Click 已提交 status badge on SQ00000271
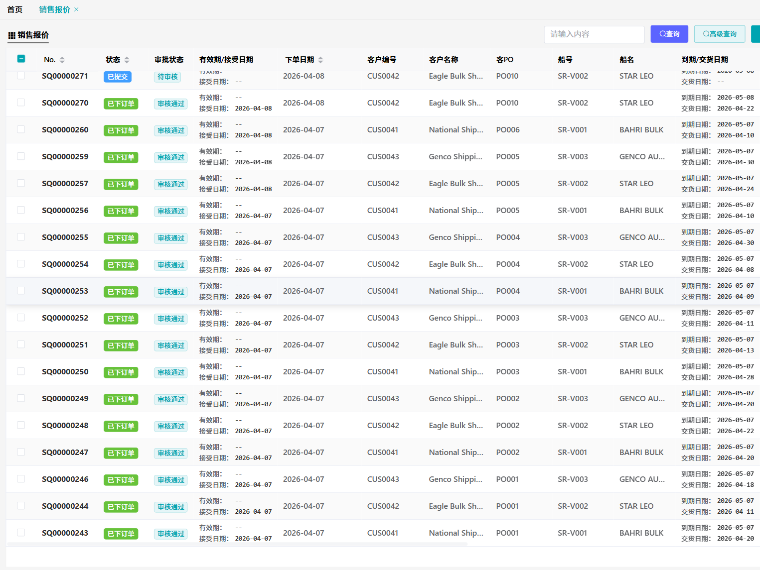The image size is (760, 570). click(x=118, y=77)
